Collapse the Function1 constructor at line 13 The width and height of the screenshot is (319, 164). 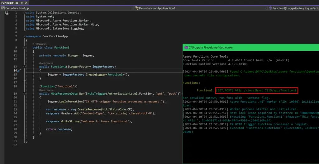(x=24, y=67)
